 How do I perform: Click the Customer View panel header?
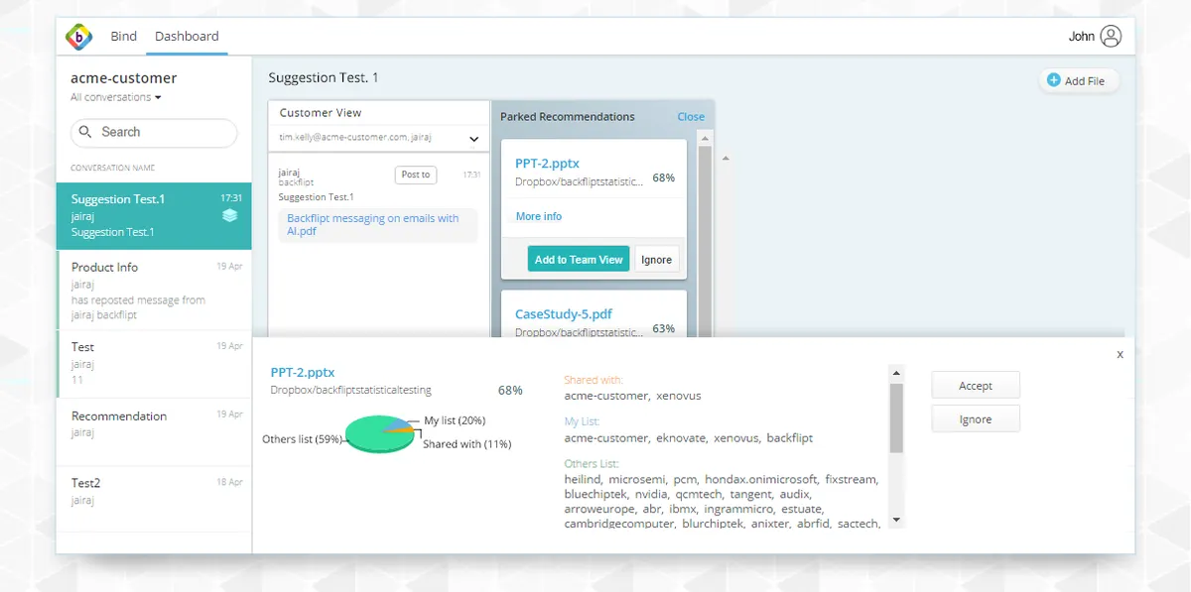[x=379, y=113]
